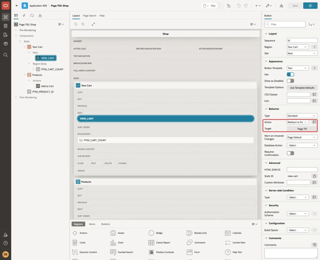320x260 pixels.
Task: Open SQL Workshop database icon in sidebar
Action: coord(6,26)
